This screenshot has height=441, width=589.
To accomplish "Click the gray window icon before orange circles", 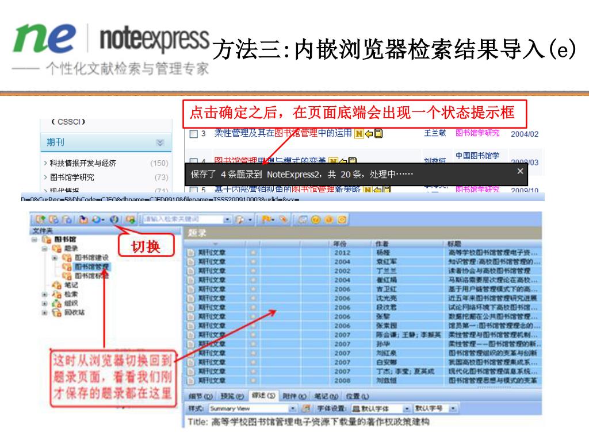I will tap(303, 219).
